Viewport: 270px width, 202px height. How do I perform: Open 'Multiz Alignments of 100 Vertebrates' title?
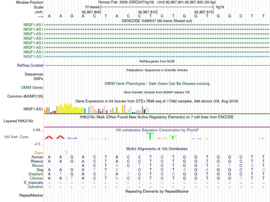click(157, 149)
